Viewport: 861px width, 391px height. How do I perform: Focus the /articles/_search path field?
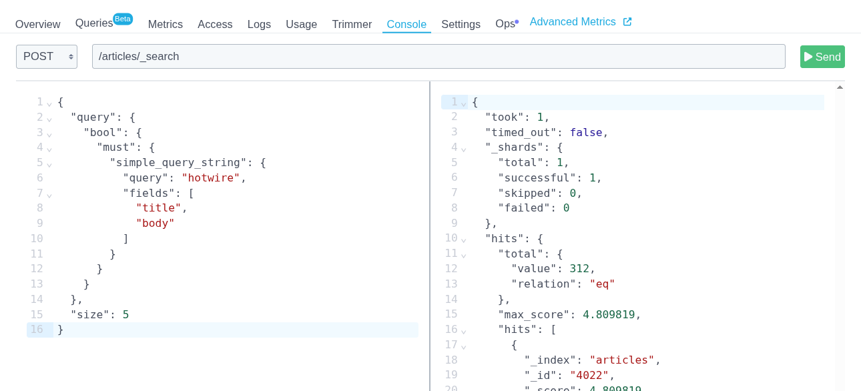pos(439,57)
